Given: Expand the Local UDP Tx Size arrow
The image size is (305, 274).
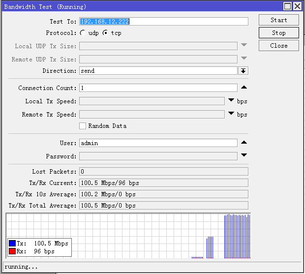Looking at the screenshot, I should [x=244, y=46].
